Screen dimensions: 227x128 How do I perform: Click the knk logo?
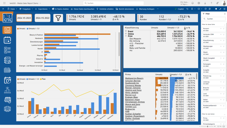(x=7, y=18)
